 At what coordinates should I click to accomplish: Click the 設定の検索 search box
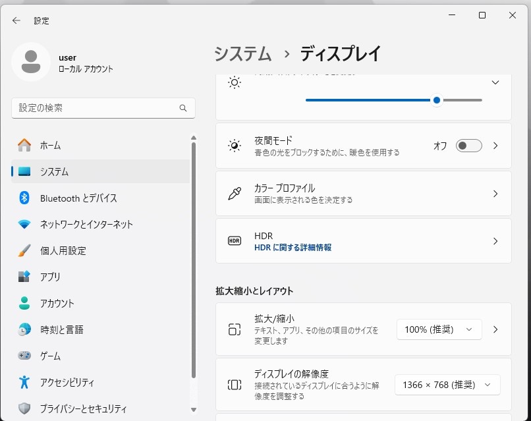(103, 108)
